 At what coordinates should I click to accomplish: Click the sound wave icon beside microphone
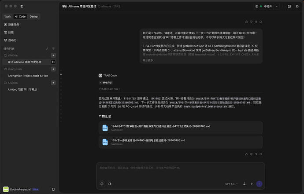tap(252, 184)
